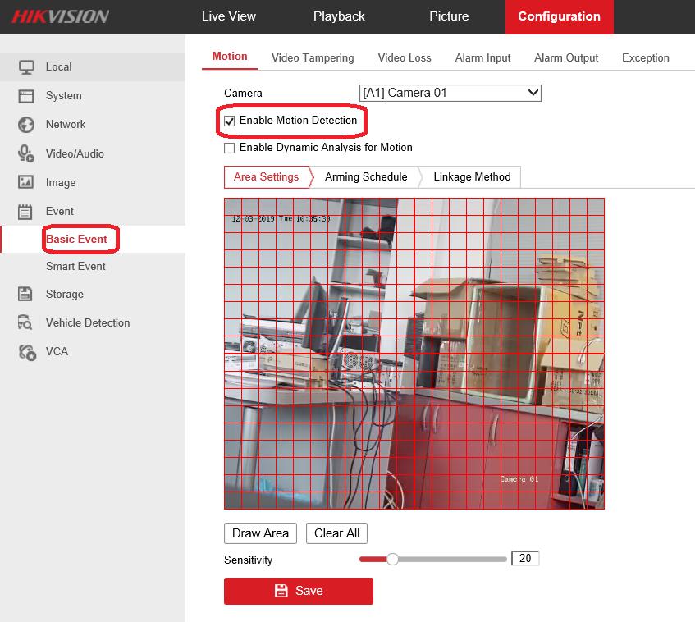Click the Storage disk icon

click(26, 294)
